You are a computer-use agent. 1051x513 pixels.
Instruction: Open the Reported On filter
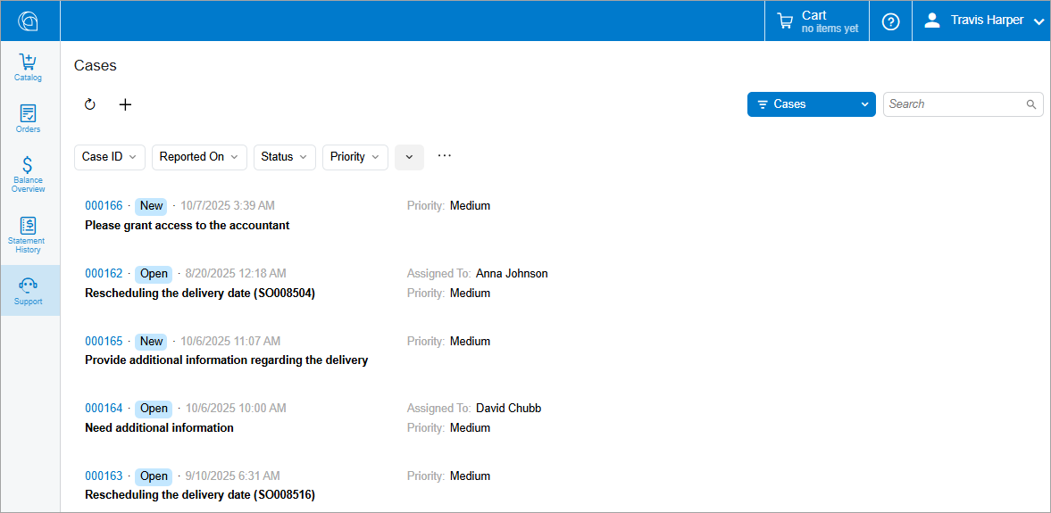point(199,157)
